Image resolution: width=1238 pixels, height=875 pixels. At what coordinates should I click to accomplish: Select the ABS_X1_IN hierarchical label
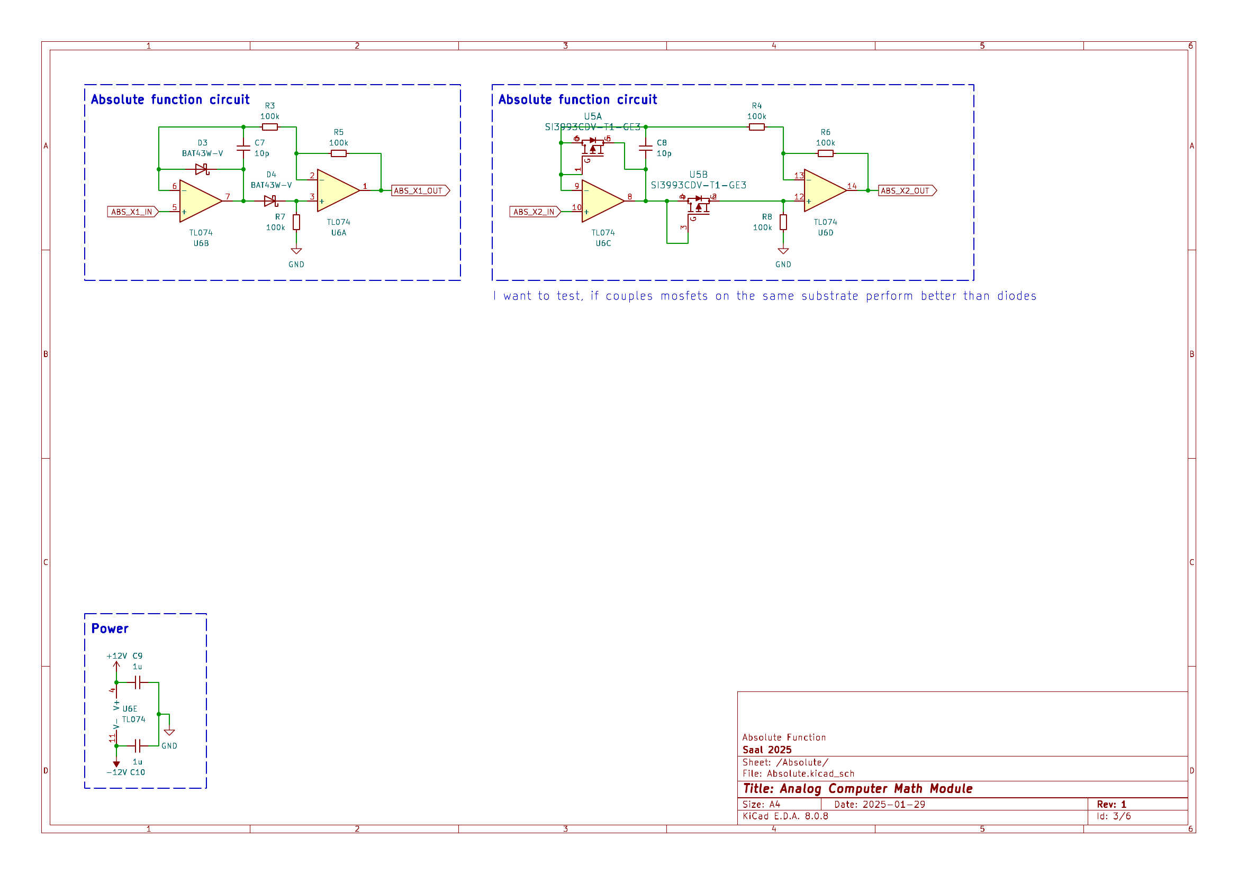click(131, 212)
